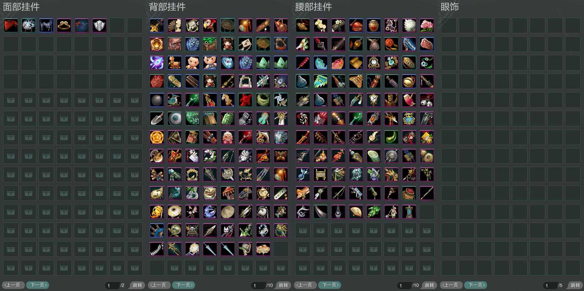Screen dimensions: 584x291
Task: Select the abacus back accessory icon
Action: (x=192, y=81)
